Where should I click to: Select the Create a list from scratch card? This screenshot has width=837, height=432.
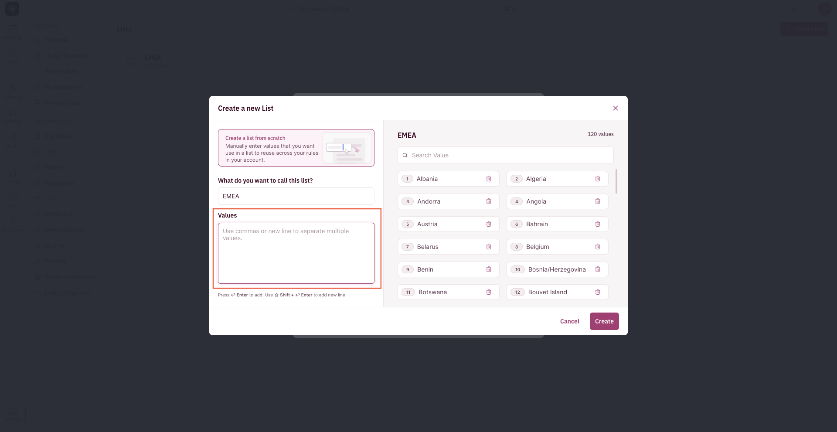(x=296, y=148)
